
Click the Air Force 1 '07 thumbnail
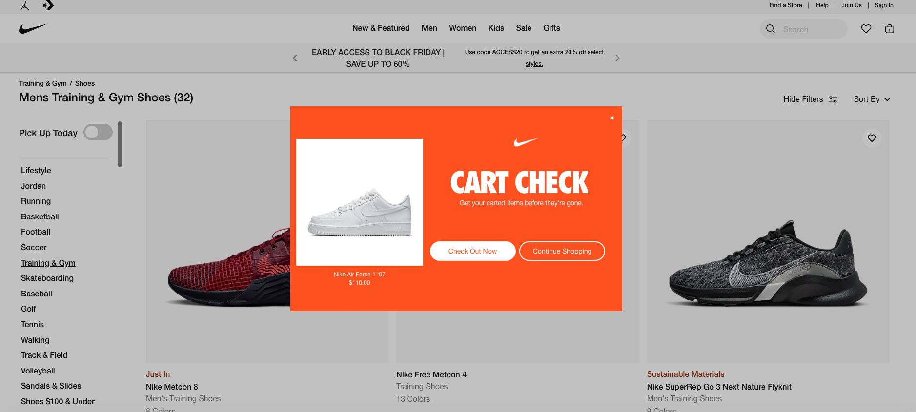(x=360, y=202)
